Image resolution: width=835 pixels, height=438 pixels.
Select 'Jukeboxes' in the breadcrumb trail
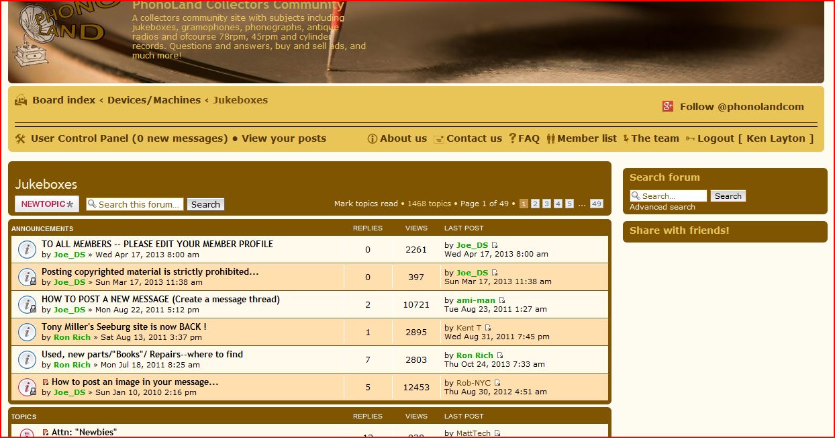point(240,99)
